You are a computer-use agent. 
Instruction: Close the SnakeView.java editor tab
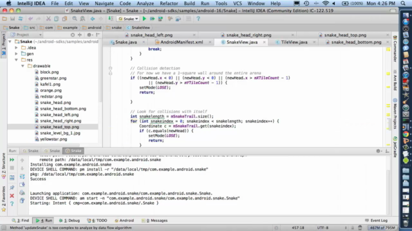pos(264,42)
